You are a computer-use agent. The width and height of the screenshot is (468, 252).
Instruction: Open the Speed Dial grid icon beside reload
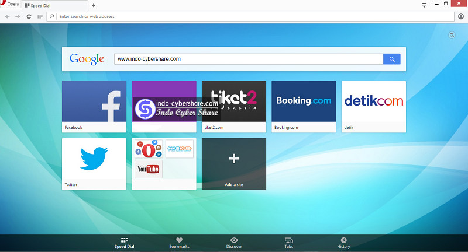(x=40, y=17)
